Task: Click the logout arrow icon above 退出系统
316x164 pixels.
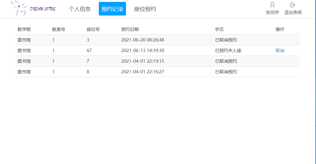Action: click(293, 5)
